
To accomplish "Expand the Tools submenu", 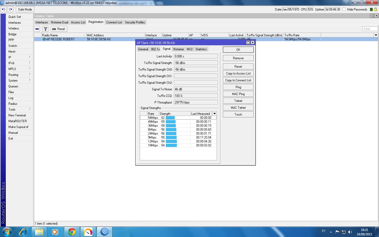I will click(30, 109).
